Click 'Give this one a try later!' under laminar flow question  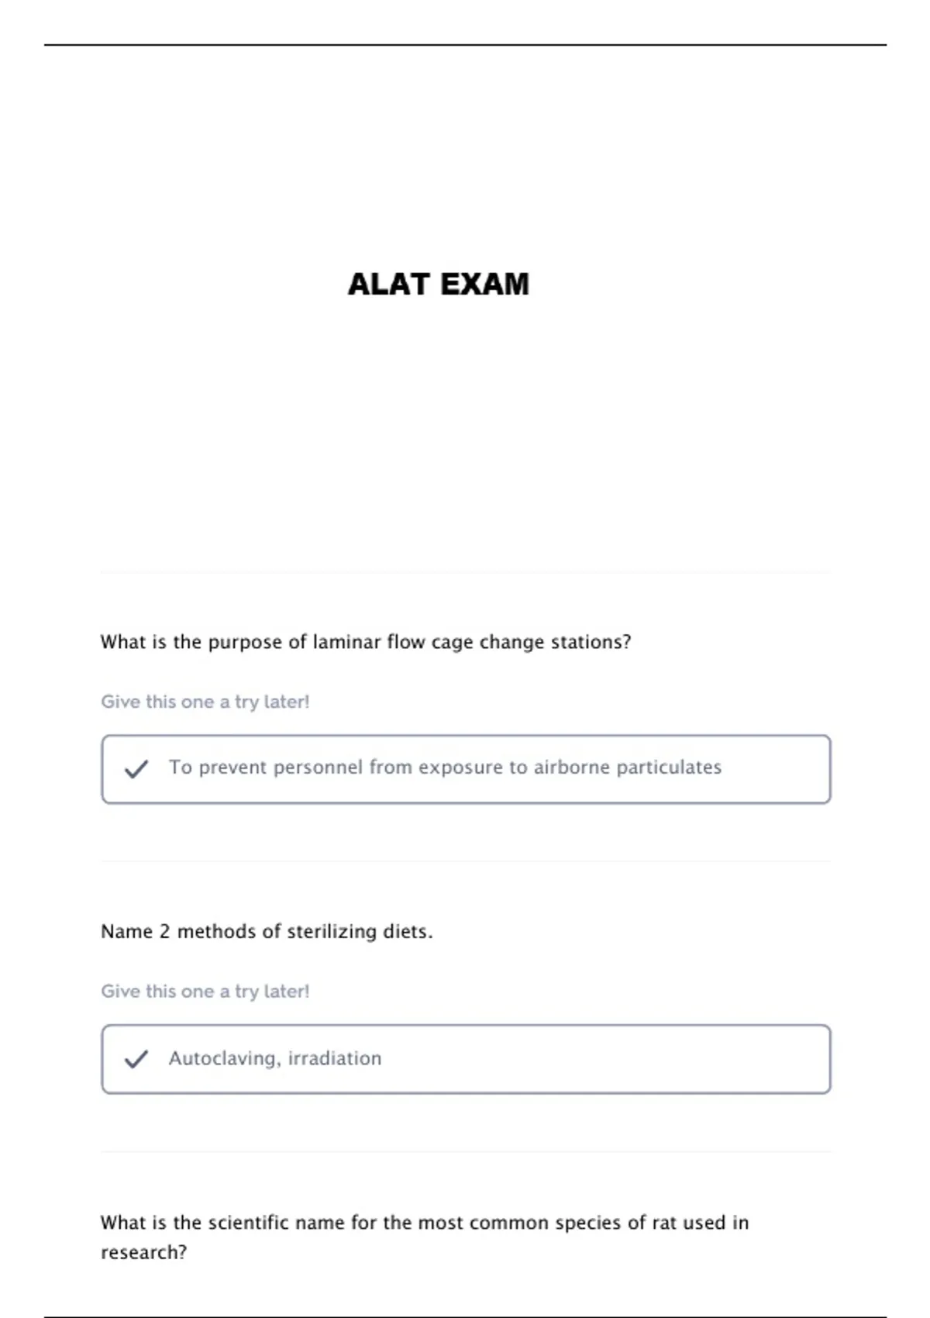point(205,702)
